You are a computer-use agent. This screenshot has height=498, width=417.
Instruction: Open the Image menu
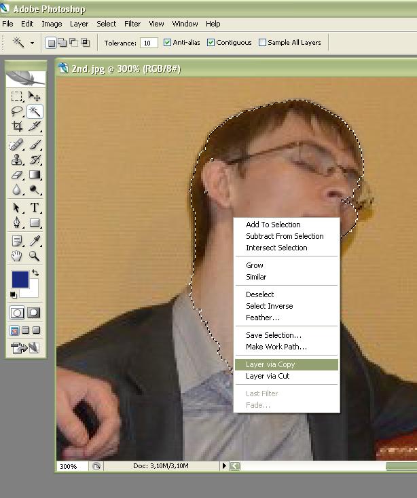(52, 24)
